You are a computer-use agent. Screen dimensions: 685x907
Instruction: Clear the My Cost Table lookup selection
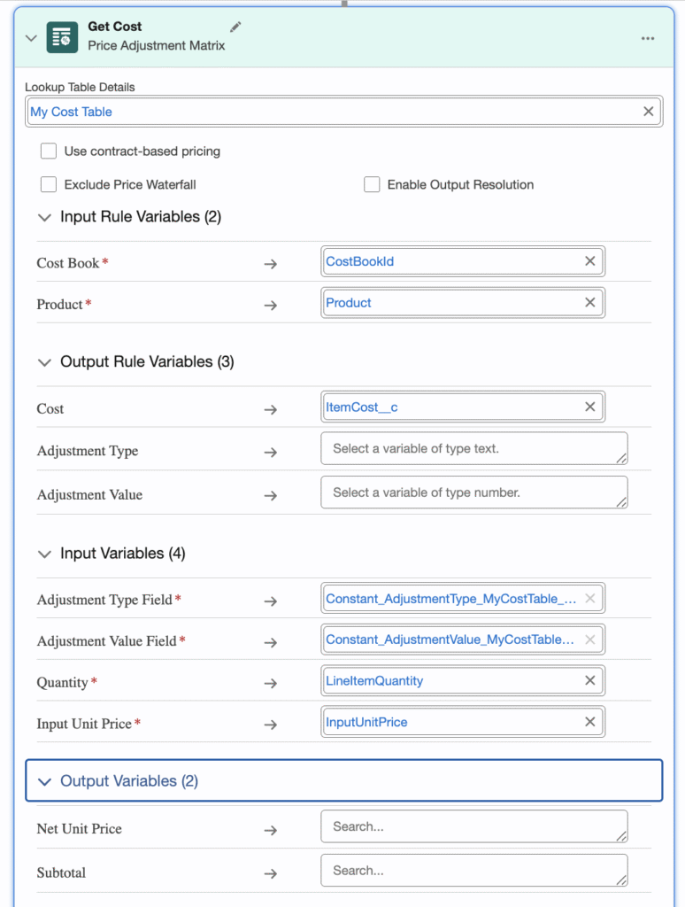pos(648,112)
